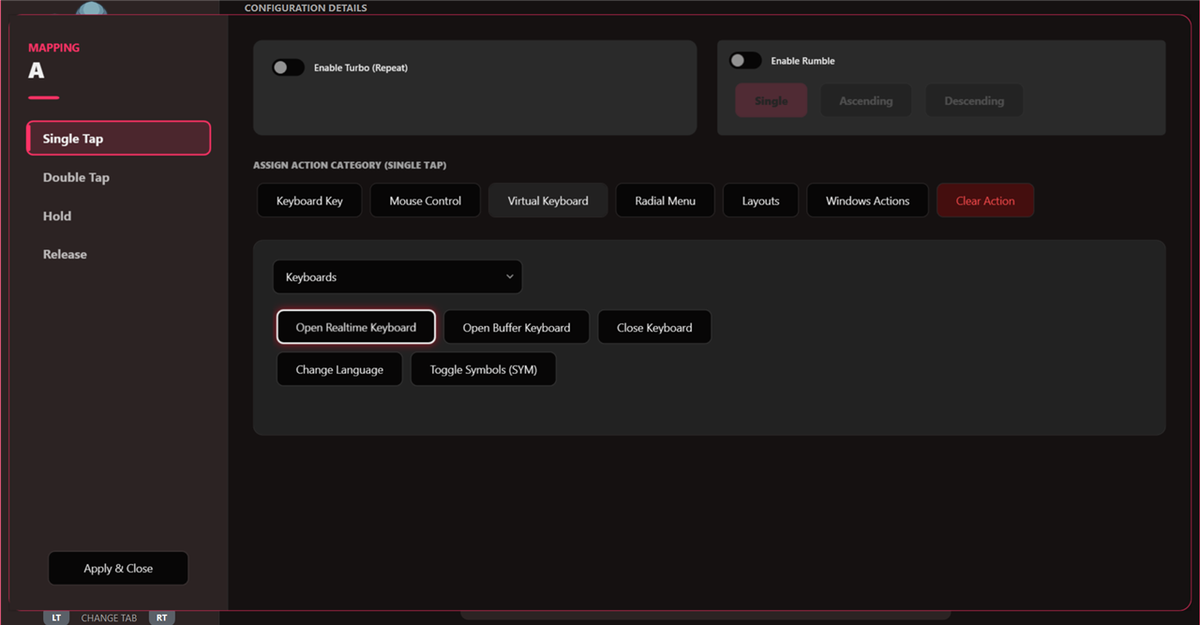Pick the Toggle Symbols (SYM) action
Image resolution: width=1200 pixels, height=625 pixels.
(x=484, y=369)
